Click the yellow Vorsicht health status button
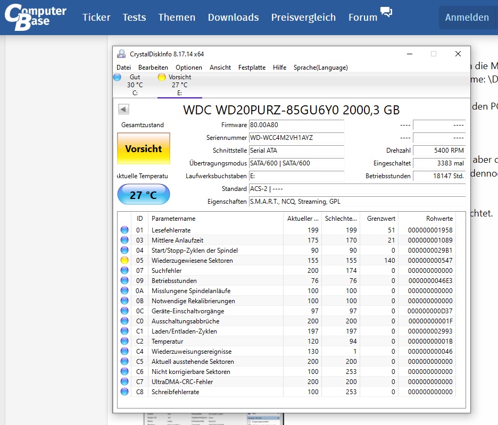 pos(144,148)
